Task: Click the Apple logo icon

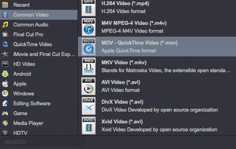Action: pos(5,84)
